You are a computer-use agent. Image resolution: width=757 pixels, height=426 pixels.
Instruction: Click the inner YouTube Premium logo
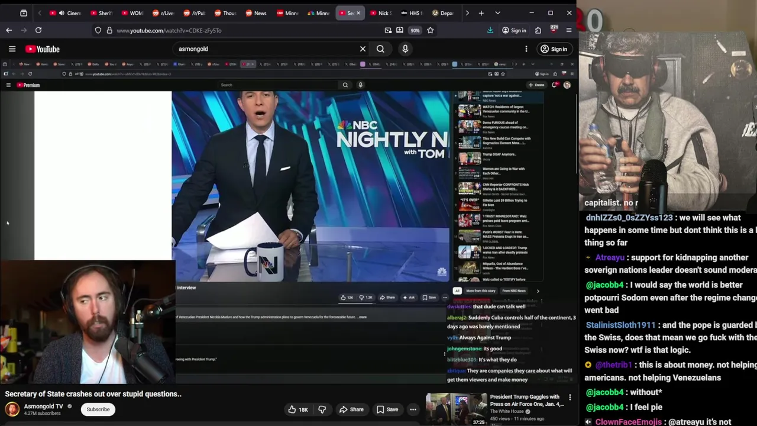pos(28,85)
